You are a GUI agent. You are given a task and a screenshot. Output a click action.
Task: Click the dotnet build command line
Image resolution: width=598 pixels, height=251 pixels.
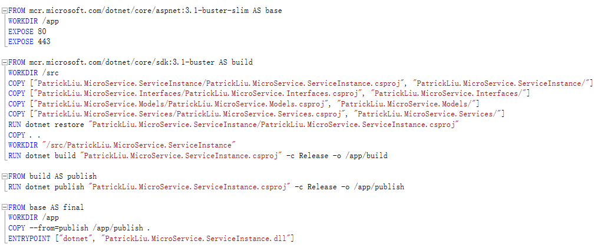(198, 156)
